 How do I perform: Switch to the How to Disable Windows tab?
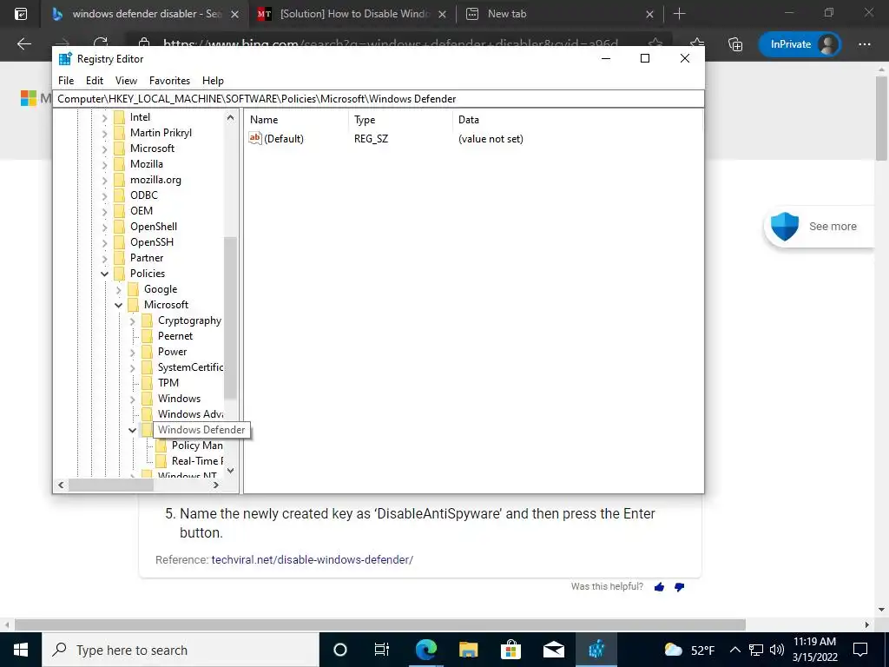point(352,14)
